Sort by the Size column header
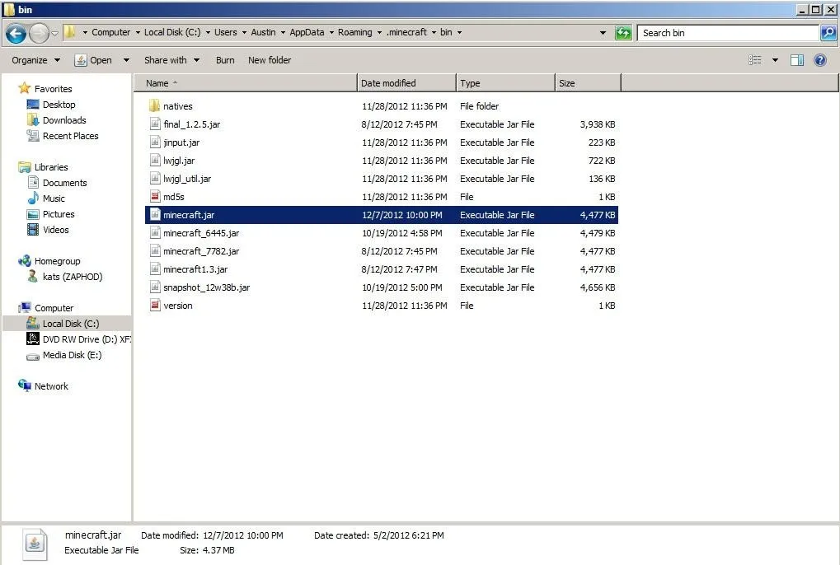 (x=588, y=83)
